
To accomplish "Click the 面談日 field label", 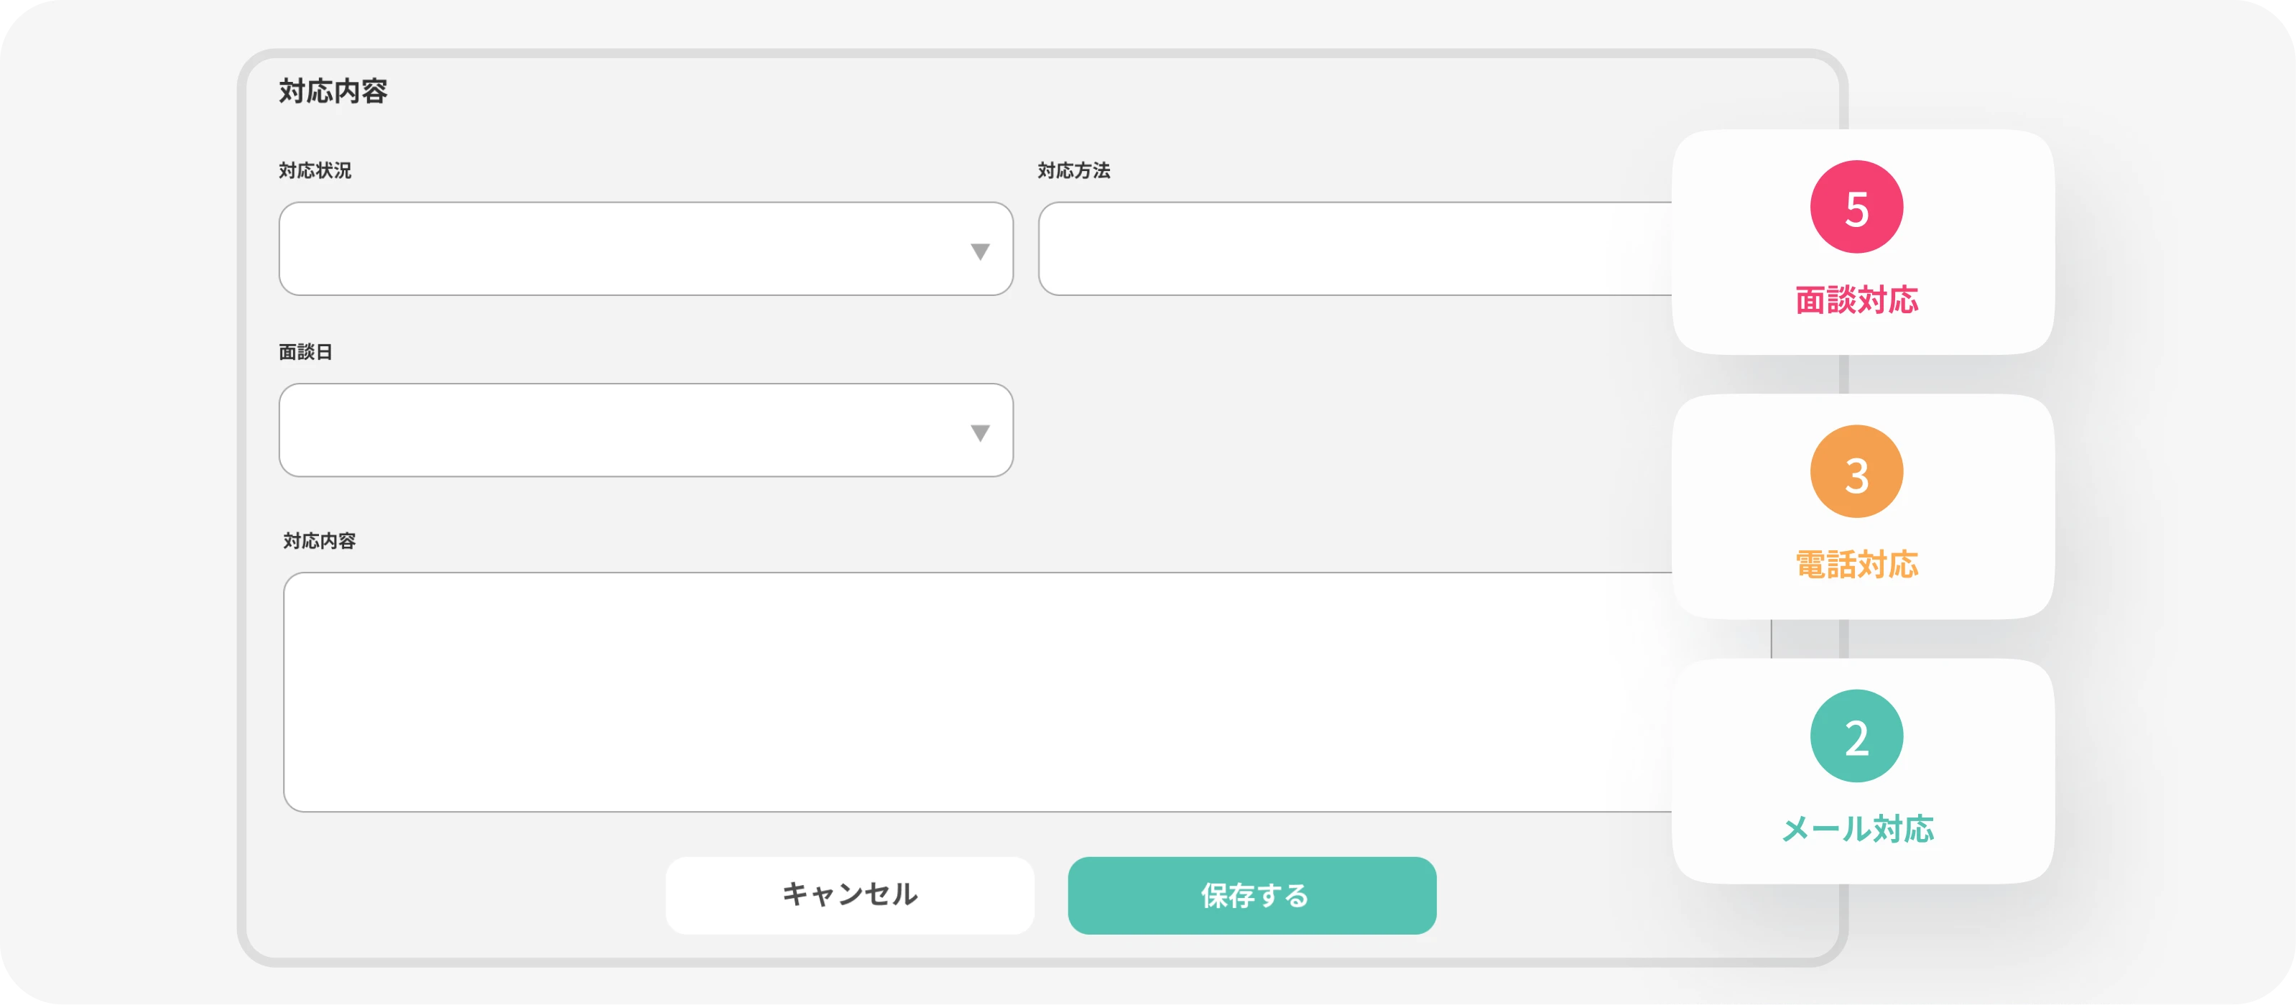I will pos(305,352).
